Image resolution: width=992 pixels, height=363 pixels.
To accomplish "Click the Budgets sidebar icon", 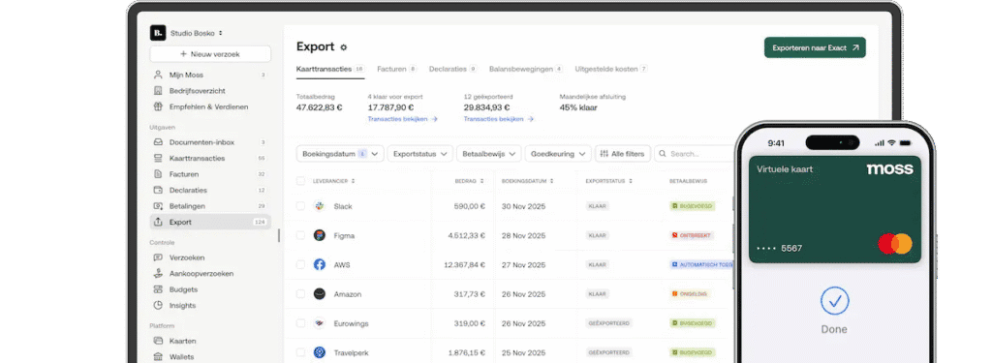I will pyautogui.click(x=158, y=289).
